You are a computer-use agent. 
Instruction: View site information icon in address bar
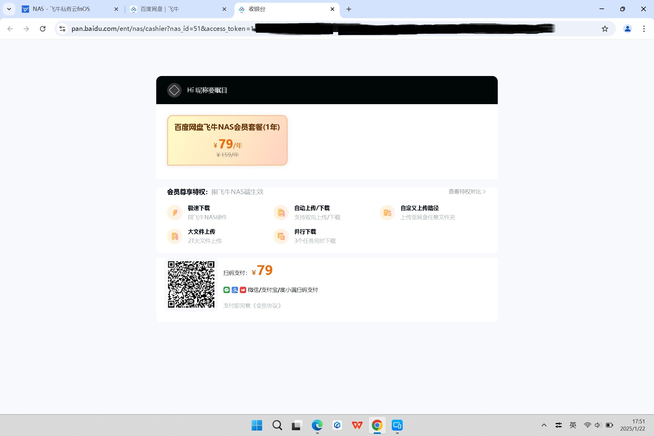62,29
